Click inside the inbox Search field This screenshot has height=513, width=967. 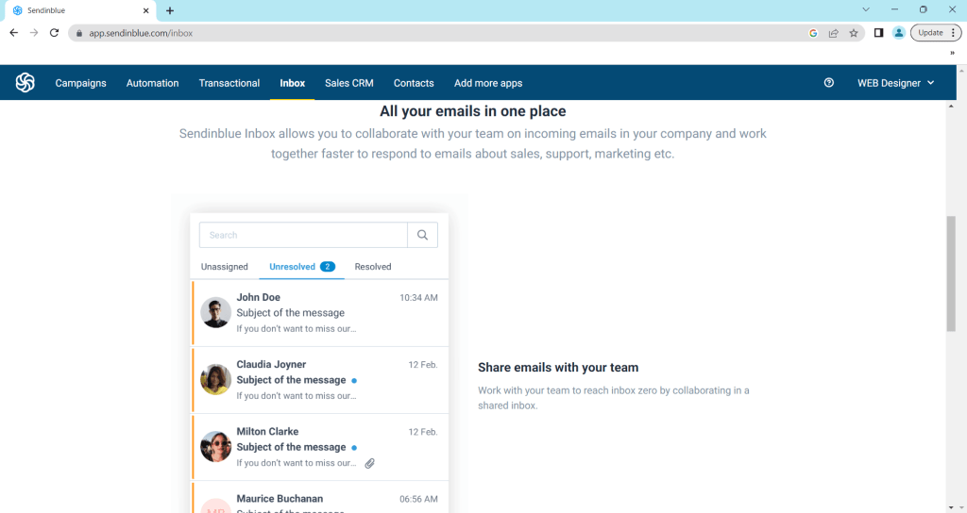tap(303, 235)
